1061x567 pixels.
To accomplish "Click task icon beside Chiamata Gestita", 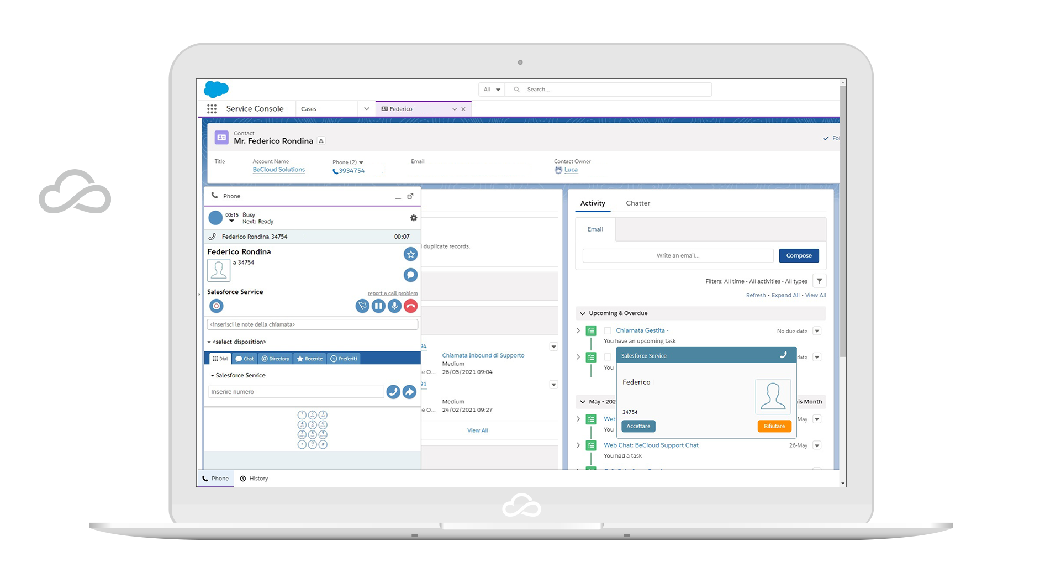I will click(x=591, y=331).
